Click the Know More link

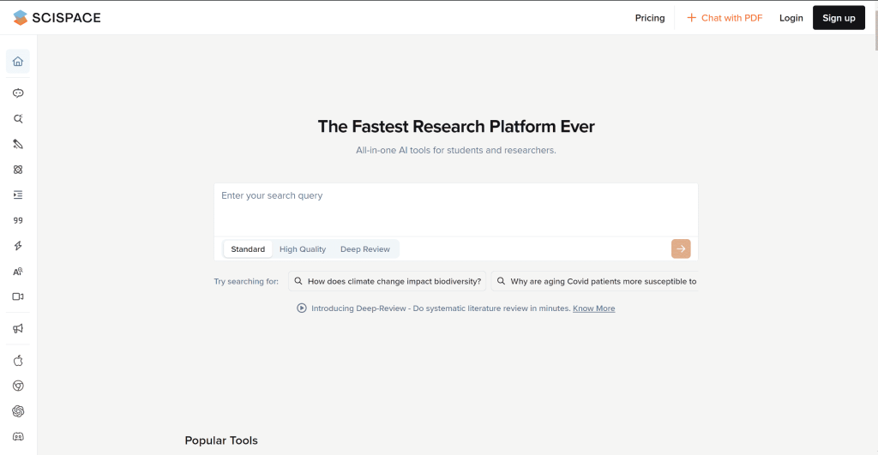coord(593,308)
